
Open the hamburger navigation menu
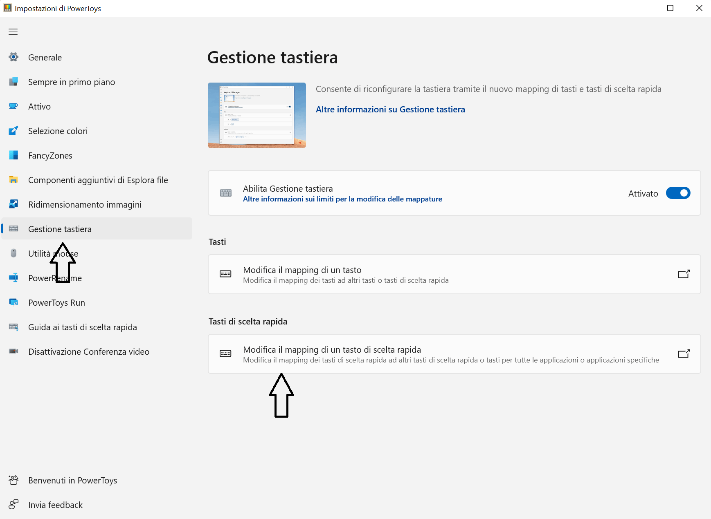pos(13,32)
